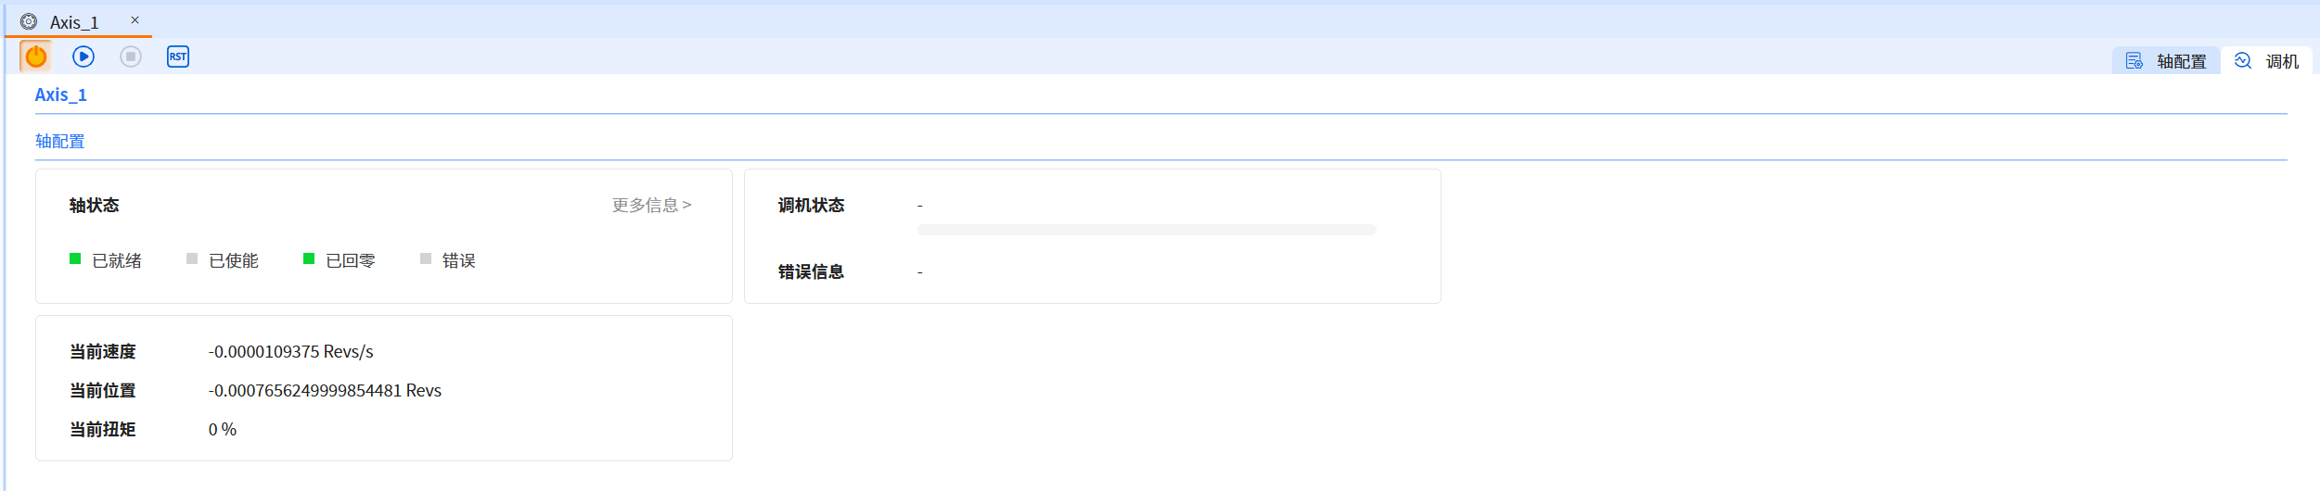Image resolution: width=2320 pixels, height=491 pixels.
Task: Click the grey 错误 status indicator
Action: pyautogui.click(x=426, y=259)
